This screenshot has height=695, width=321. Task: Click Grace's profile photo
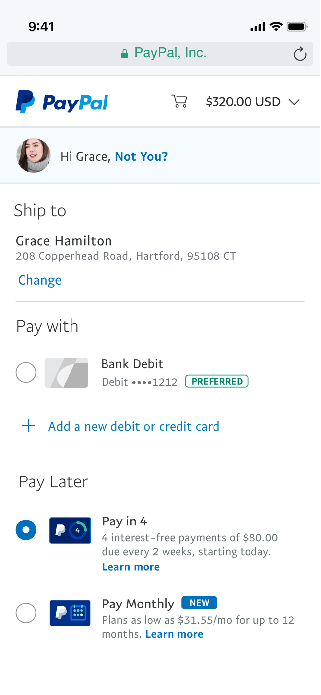34,156
